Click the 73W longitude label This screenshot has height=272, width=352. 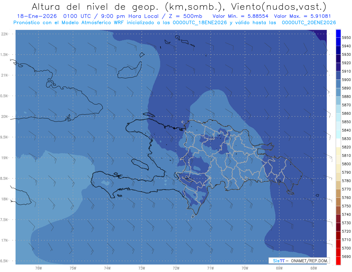point(142,268)
